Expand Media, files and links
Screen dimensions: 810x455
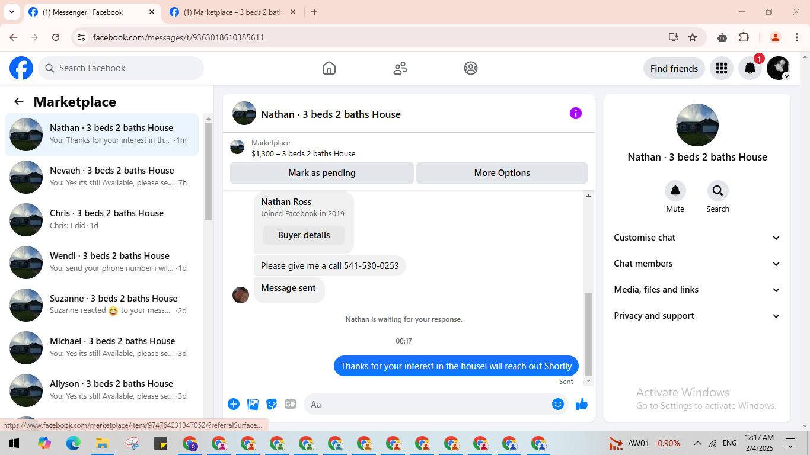coord(697,290)
